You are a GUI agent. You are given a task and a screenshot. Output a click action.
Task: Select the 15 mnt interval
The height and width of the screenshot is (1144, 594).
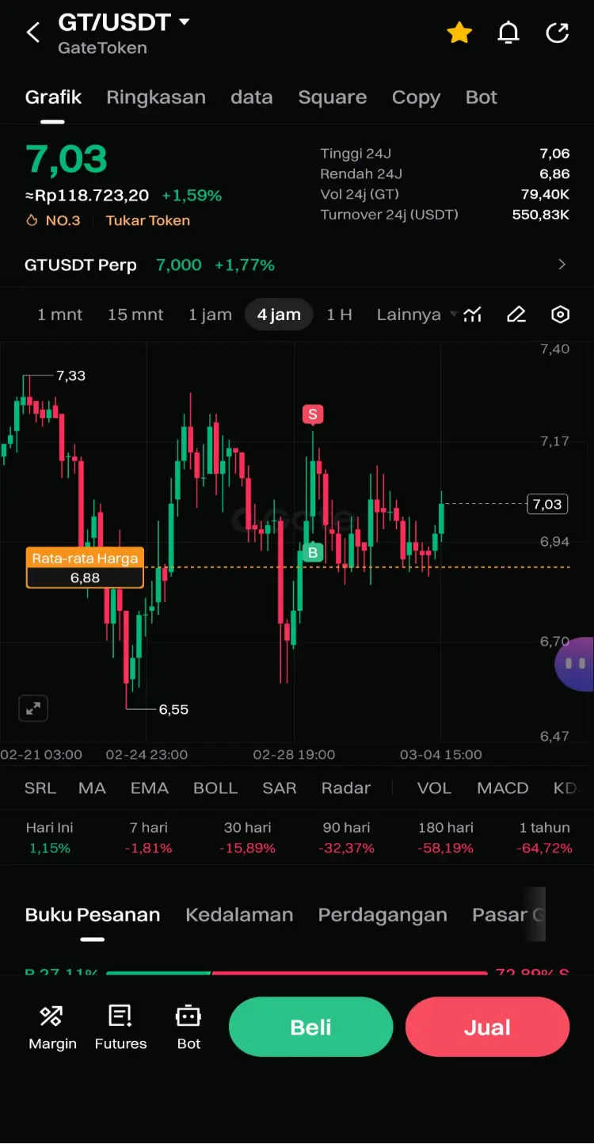135,315
